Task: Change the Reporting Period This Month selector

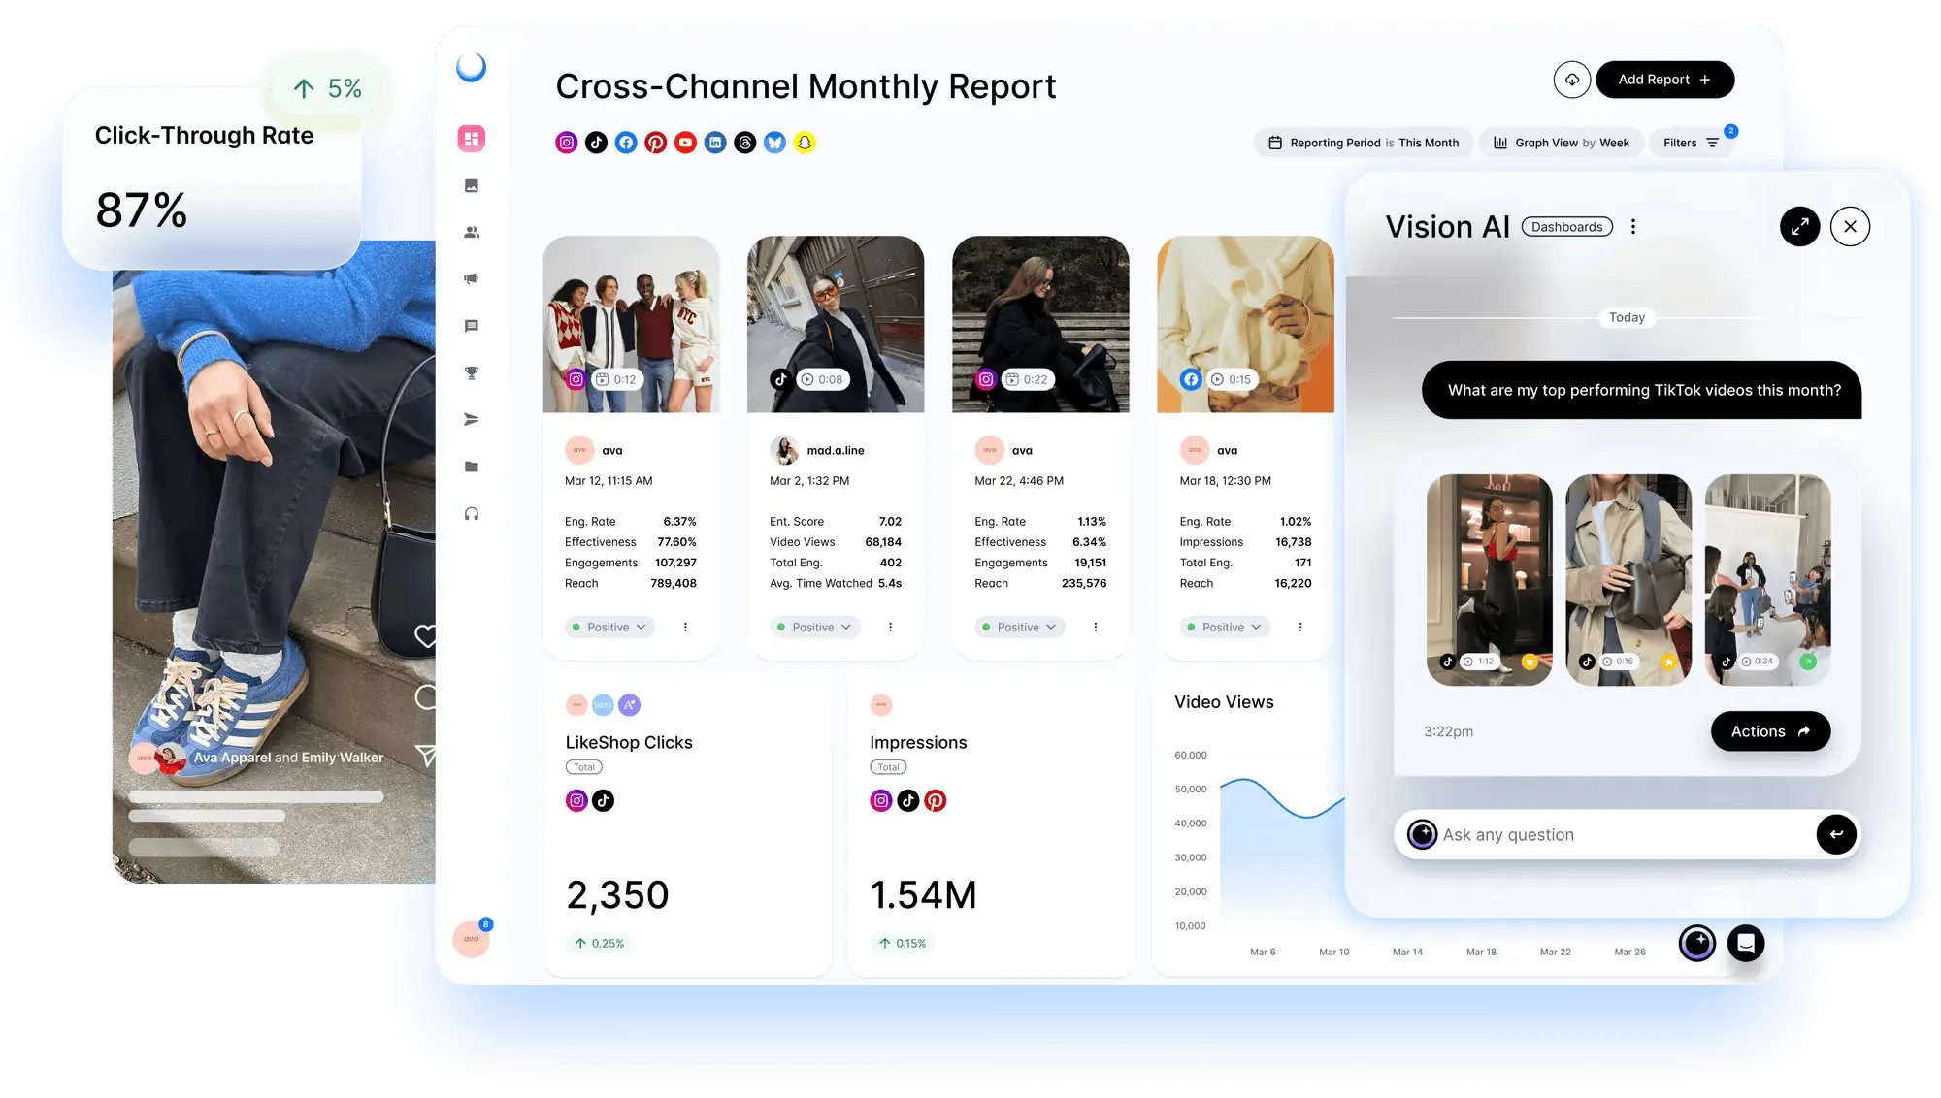Action: coord(1364,143)
